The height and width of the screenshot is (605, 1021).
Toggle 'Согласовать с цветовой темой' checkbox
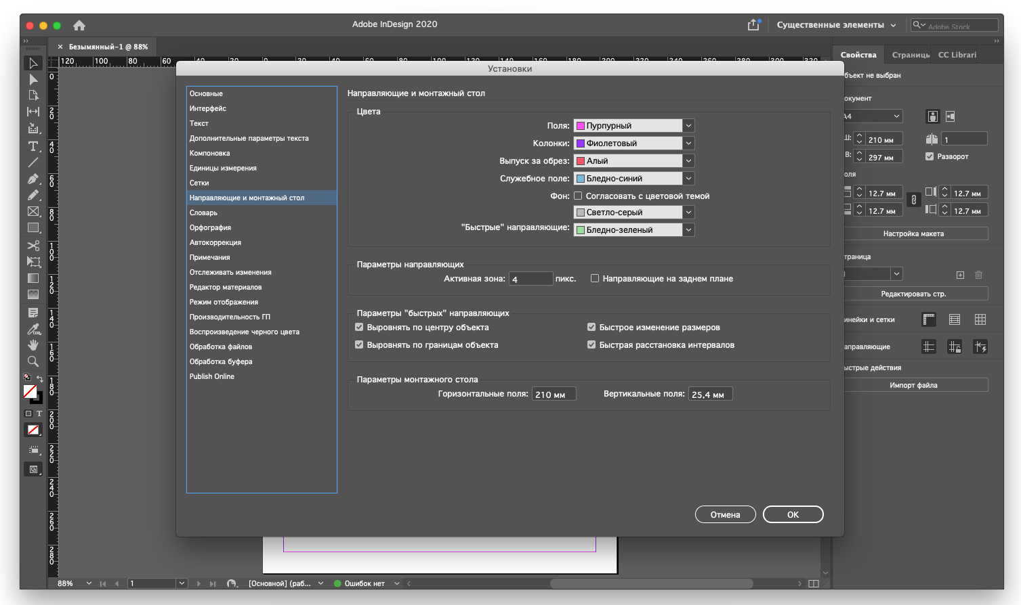pyautogui.click(x=578, y=196)
